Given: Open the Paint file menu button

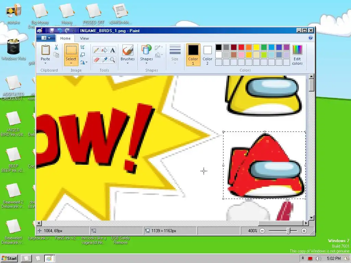Looking at the screenshot, I should point(46,38).
